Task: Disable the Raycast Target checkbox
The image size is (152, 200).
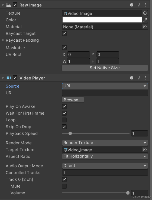Action: tap(64, 34)
